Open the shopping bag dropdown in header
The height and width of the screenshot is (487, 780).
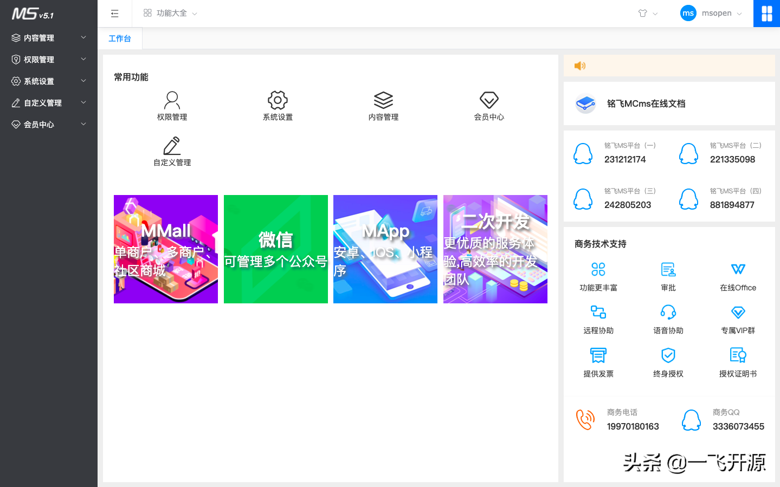coord(647,13)
